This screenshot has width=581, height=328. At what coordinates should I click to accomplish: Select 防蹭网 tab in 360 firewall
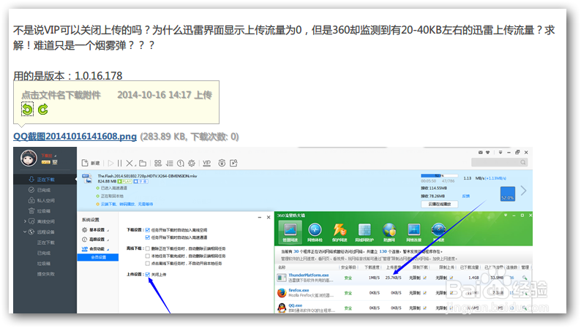coord(389,232)
